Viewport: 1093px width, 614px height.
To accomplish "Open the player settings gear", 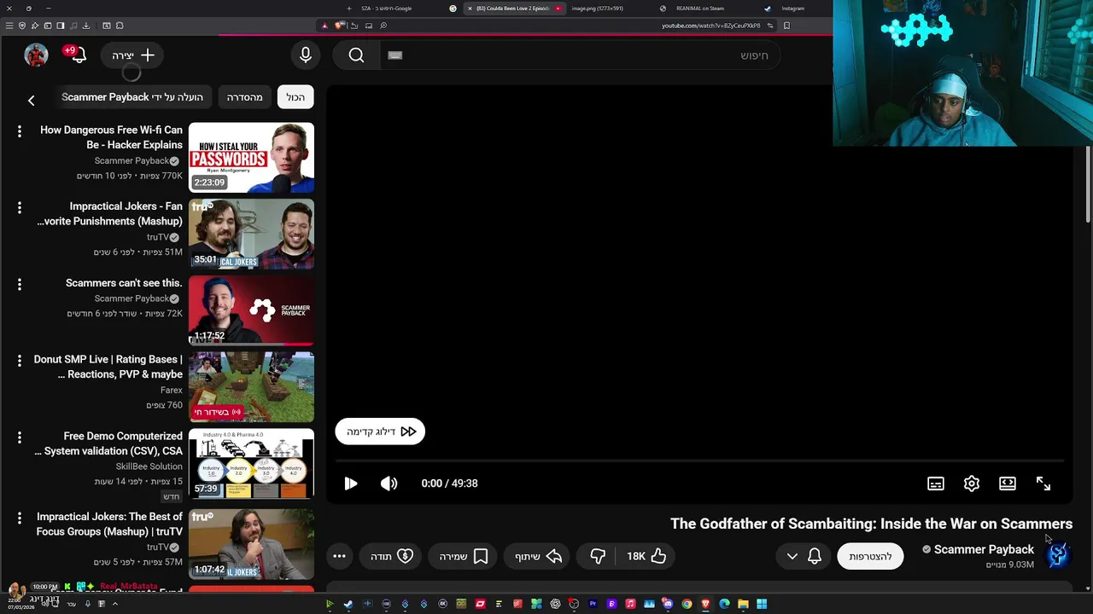I will pos(972,484).
